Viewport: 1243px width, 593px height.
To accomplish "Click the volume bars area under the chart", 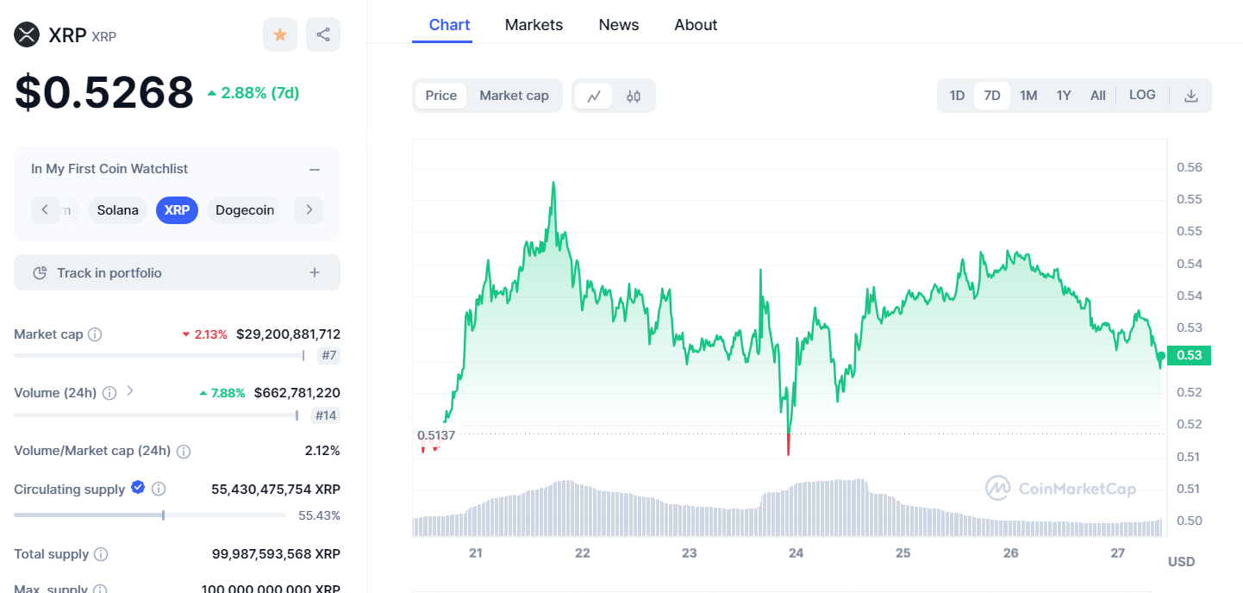I will pos(788,509).
